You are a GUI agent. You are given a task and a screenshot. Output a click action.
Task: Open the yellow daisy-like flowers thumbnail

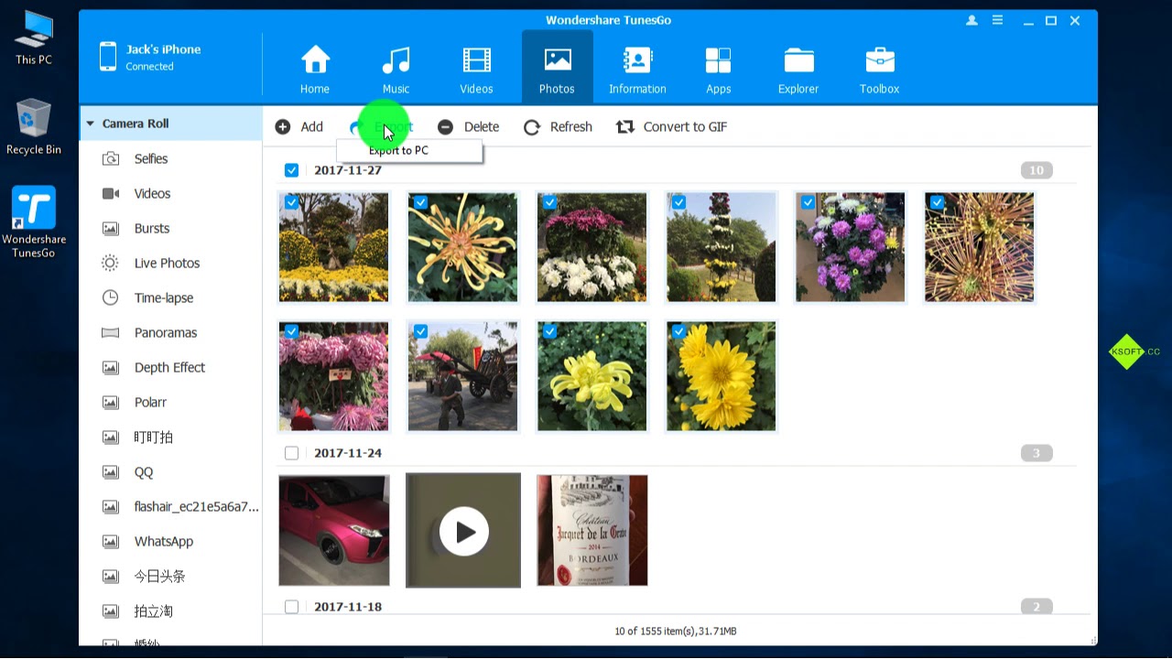[721, 376]
